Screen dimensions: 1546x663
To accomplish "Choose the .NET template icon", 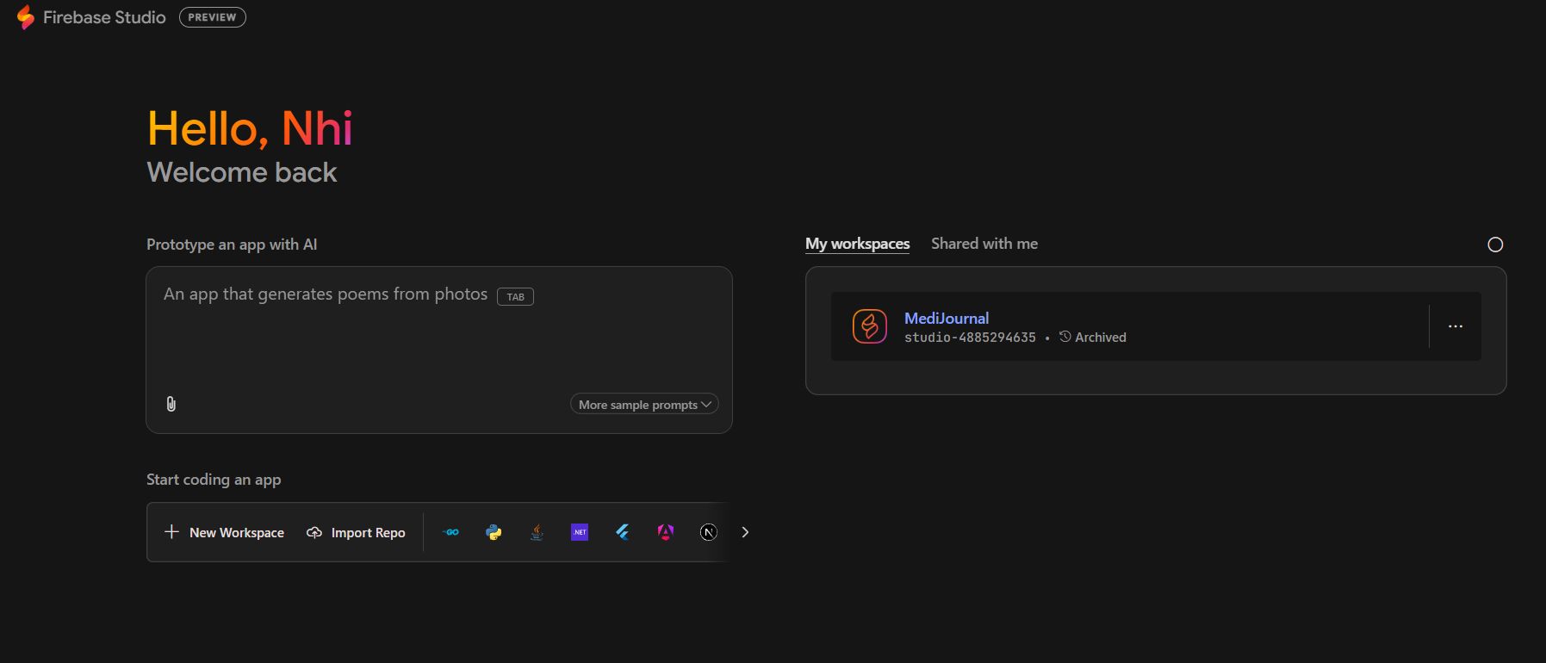I will pos(580,532).
